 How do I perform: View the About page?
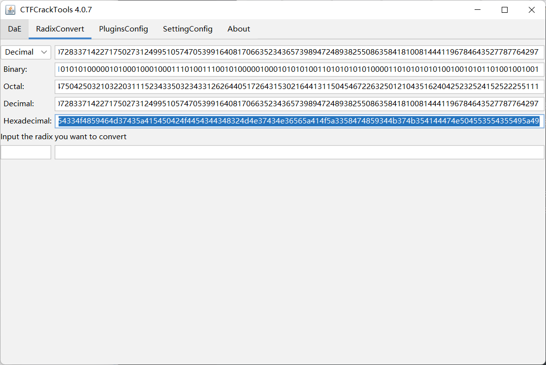[x=238, y=29]
